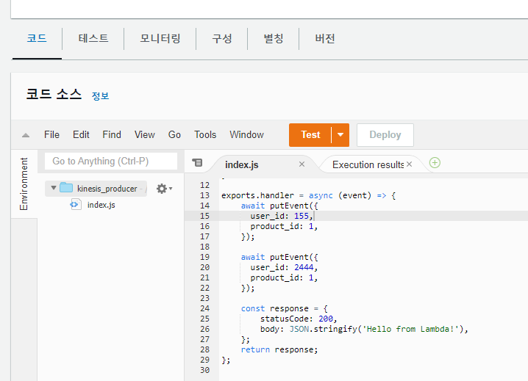Image resolution: width=528 pixels, height=381 pixels.
Task: Open the 정보 link next to 코드 소스
Action: [100, 96]
